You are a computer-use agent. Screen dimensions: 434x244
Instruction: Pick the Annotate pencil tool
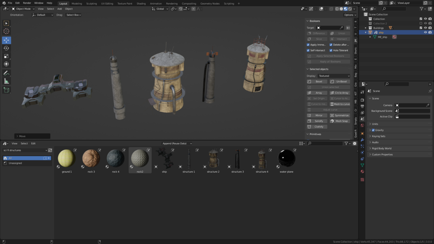click(6, 73)
